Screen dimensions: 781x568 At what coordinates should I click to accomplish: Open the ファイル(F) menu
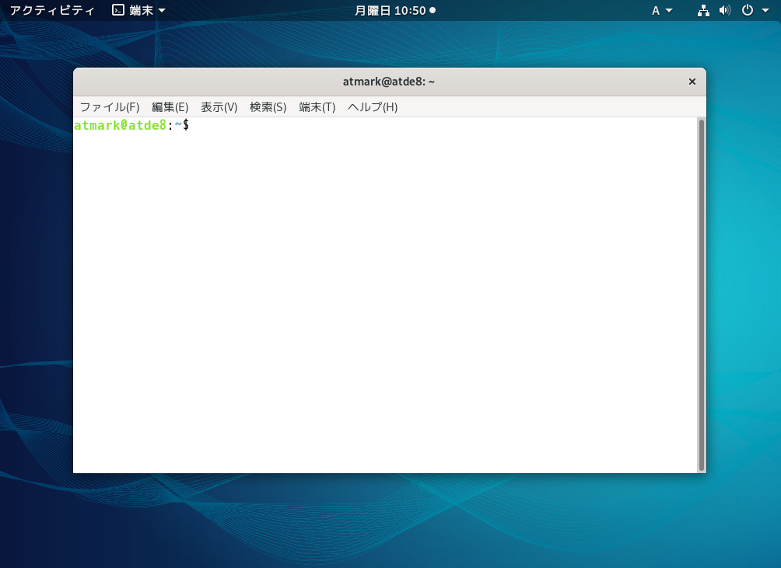(x=110, y=107)
